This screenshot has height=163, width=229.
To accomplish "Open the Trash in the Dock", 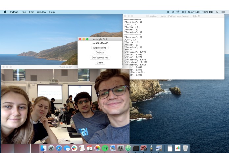I will (x=185, y=148).
